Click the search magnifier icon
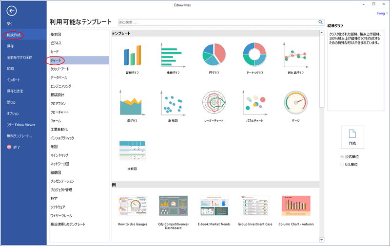This screenshot has height=246, width=390. point(321,22)
